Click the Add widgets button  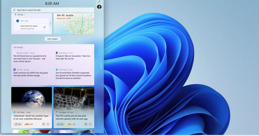click(x=53, y=39)
